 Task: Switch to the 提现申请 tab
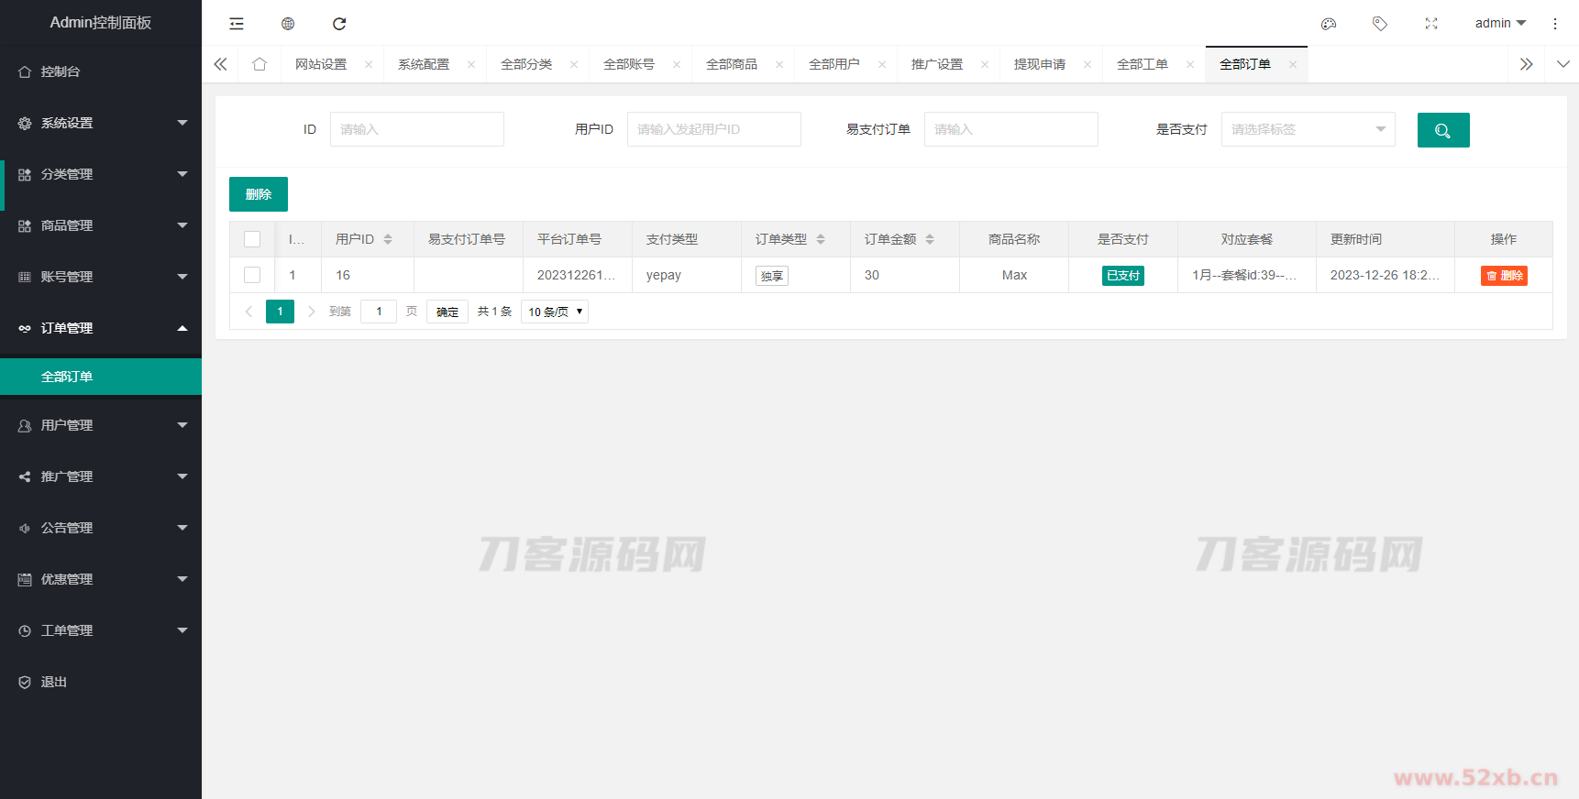coord(1040,64)
